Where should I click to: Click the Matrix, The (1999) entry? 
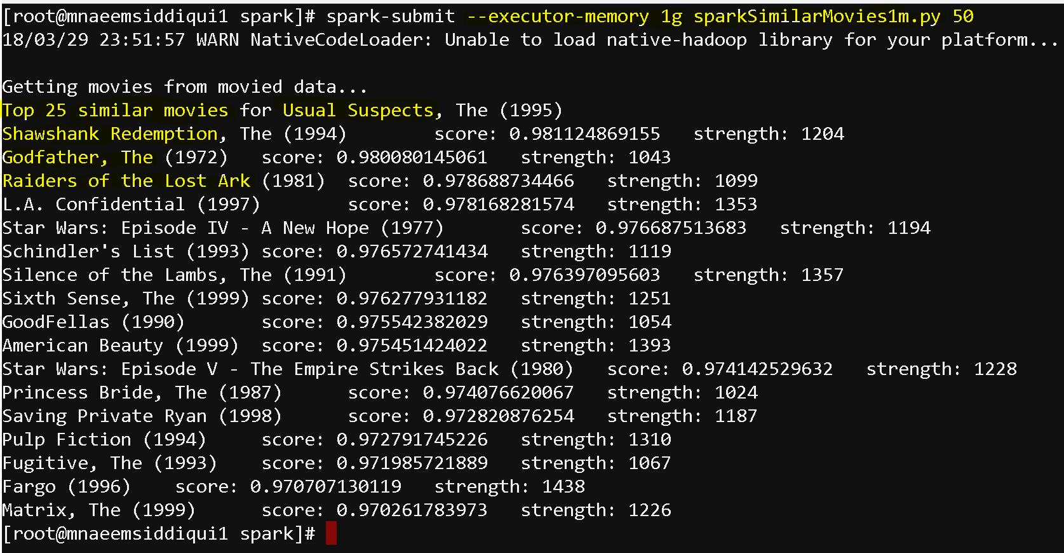98,510
